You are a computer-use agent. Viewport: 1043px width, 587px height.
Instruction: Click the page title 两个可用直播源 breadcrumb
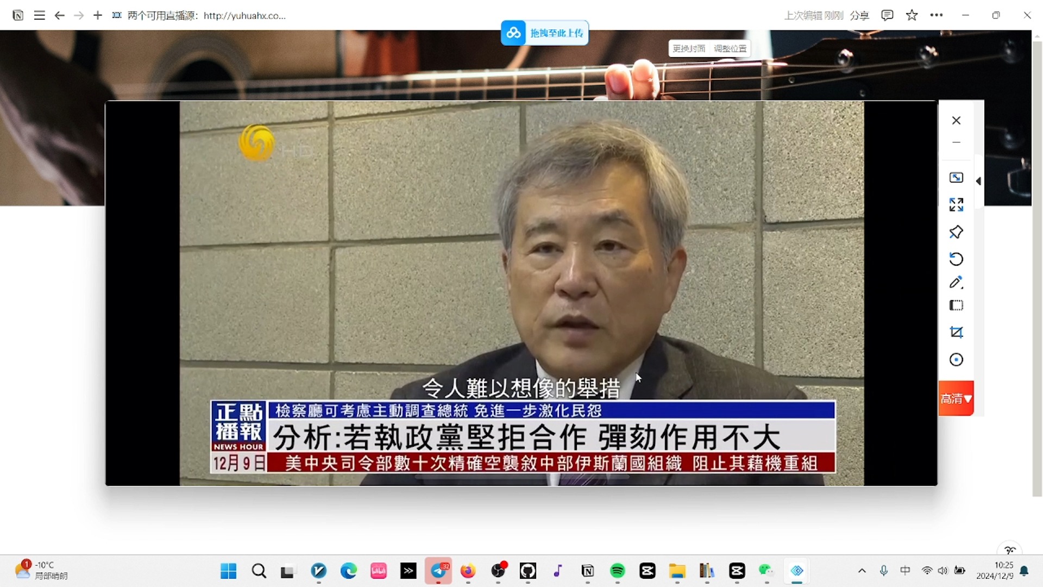coord(206,16)
